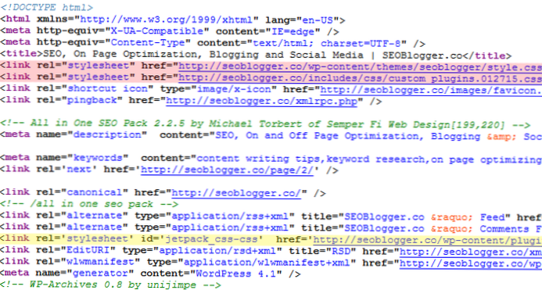Click the en-US lang attribute value
The height and width of the screenshot is (290, 542).
318,20
